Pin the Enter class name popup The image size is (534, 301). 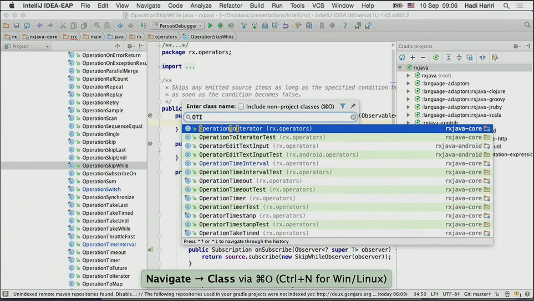click(x=353, y=106)
